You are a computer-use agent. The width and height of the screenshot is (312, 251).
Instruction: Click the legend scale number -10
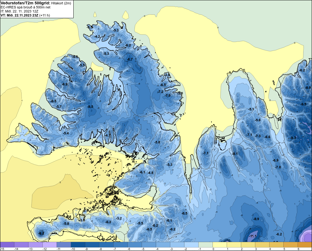click(x=73, y=249)
